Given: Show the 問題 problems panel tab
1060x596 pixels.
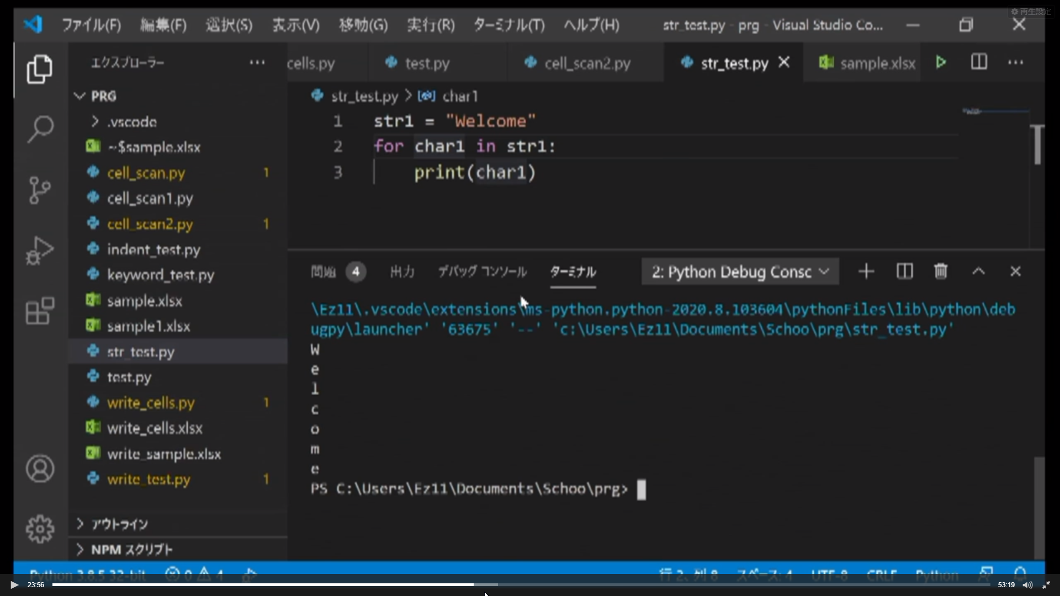Looking at the screenshot, I should [338, 272].
